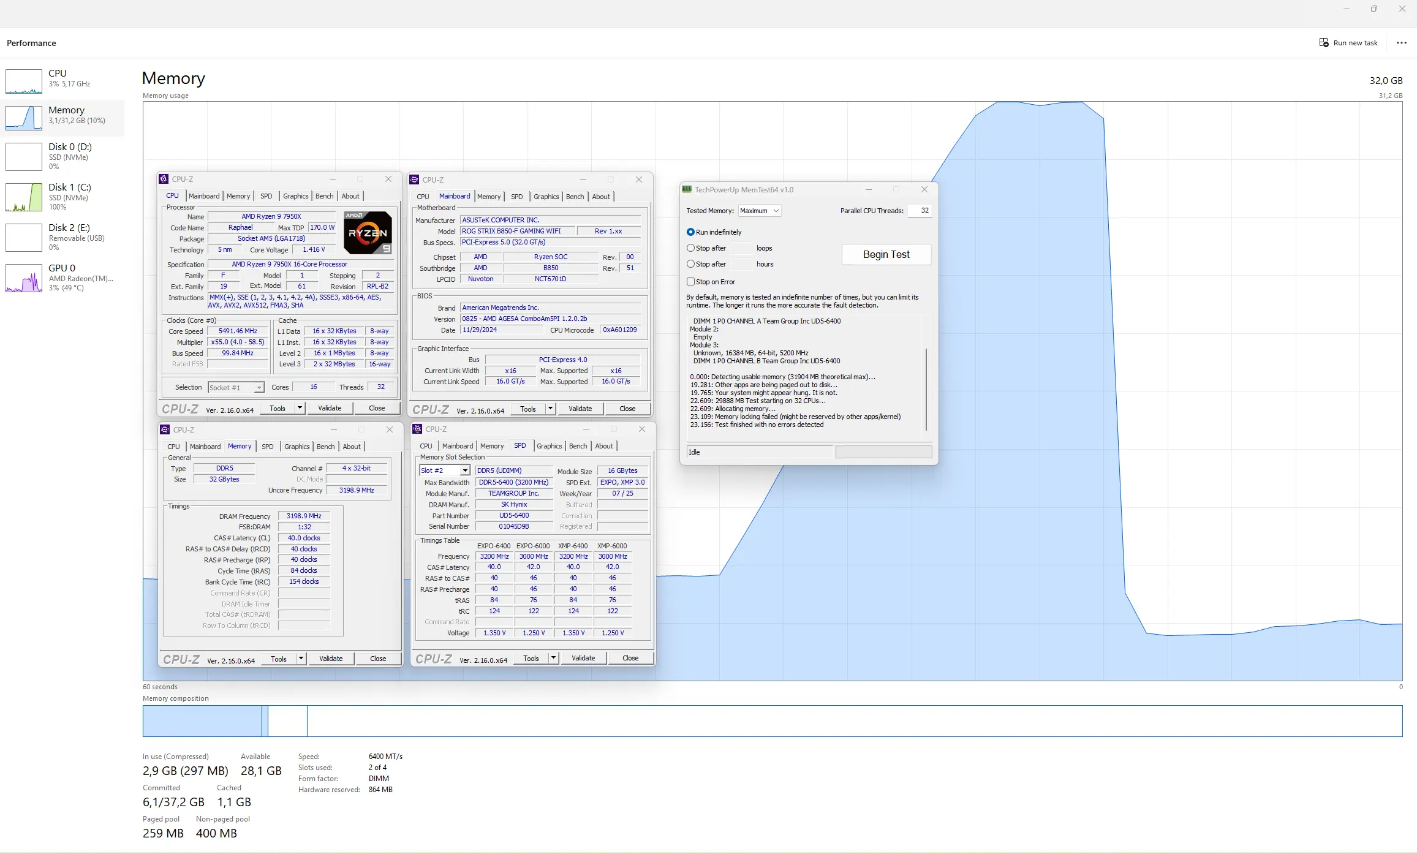Viewport: 1417px width, 854px height.
Task: Select Disk 1 (C:) usage graph
Action: click(24, 197)
